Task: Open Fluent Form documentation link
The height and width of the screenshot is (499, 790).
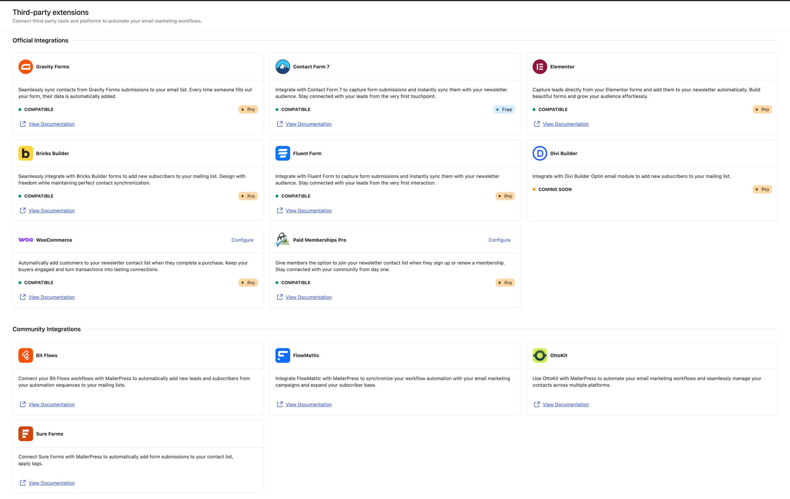Action: pos(308,210)
